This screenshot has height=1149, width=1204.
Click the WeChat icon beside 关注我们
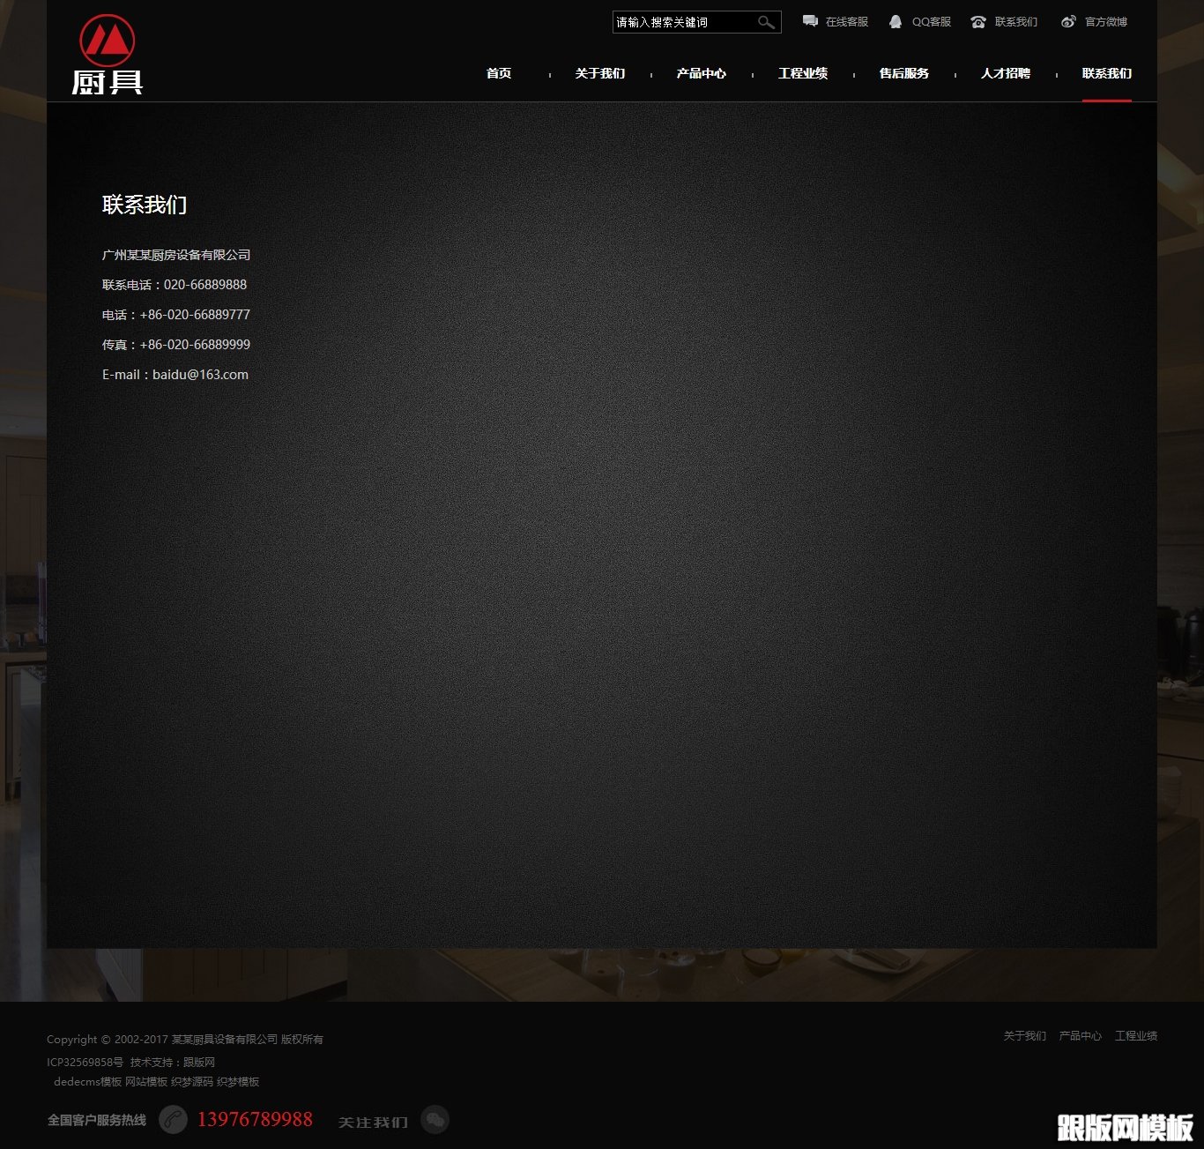435,1120
